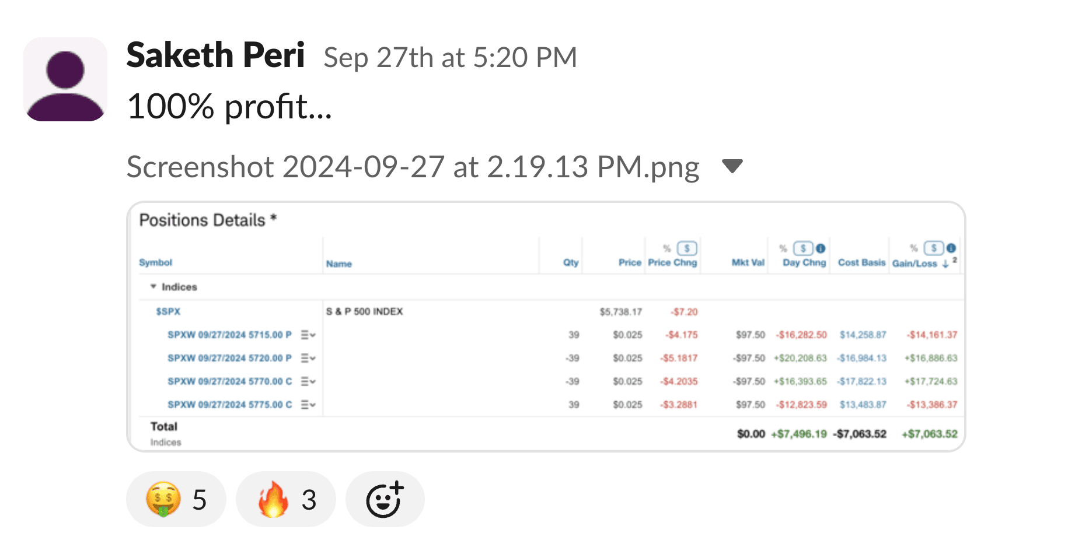Click the money-mouth face emoji reaction
Screen dimensions: 1089x554
[x=176, y=499]
